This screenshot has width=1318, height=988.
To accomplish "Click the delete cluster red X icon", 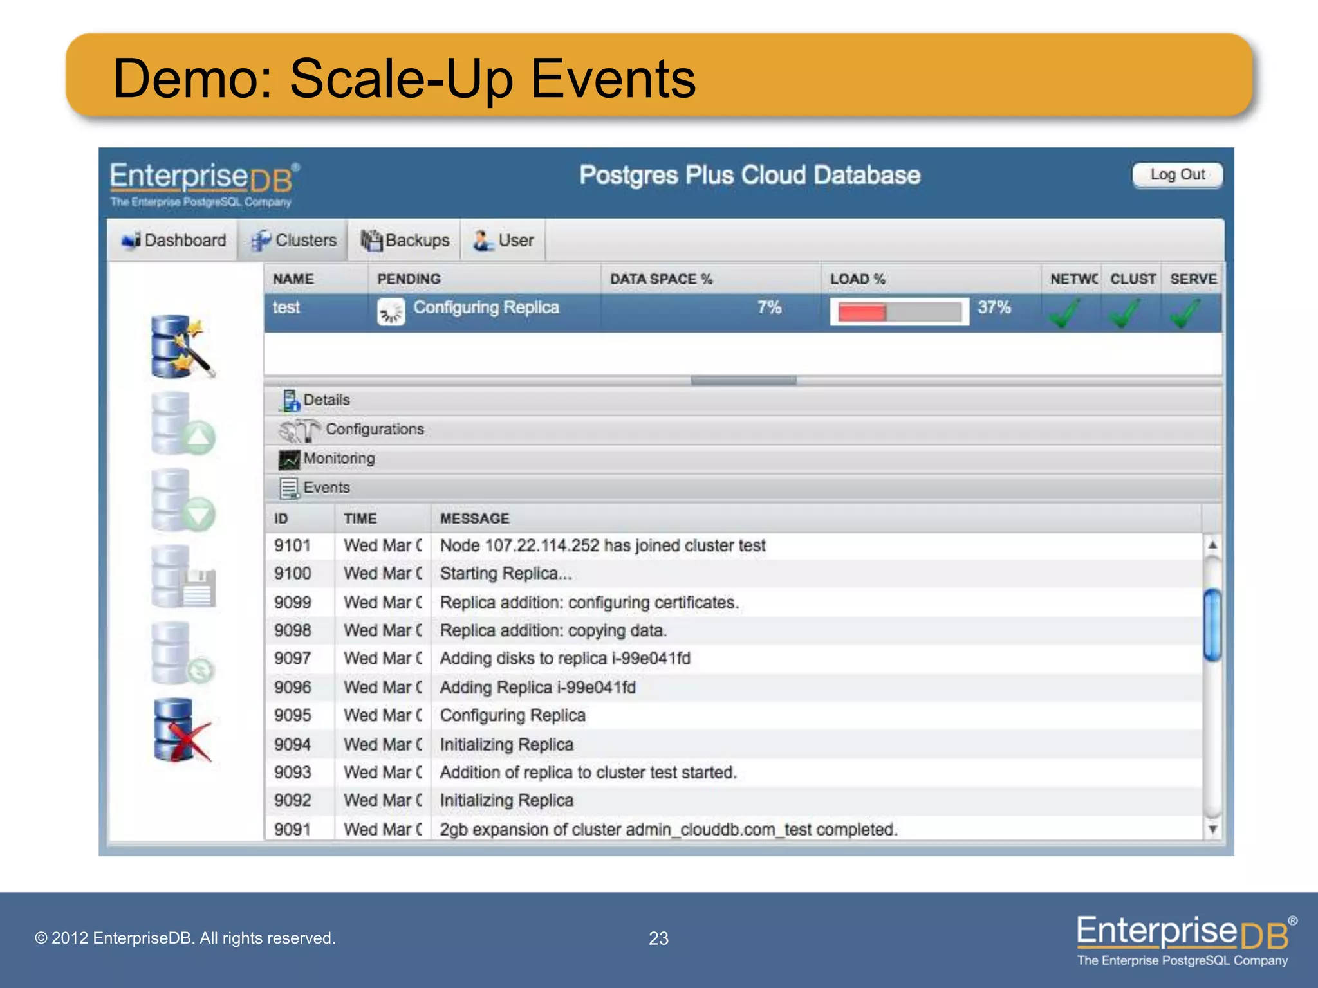I will (182, 730).
